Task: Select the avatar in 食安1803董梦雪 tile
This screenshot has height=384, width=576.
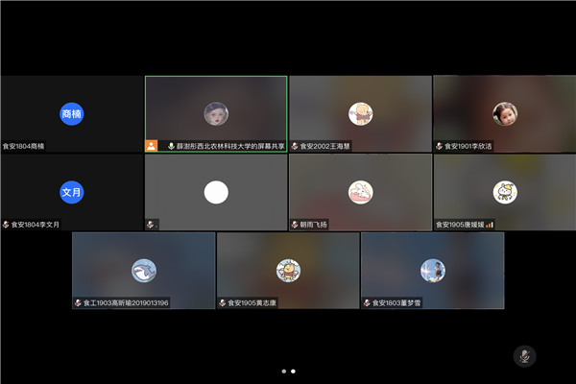Action: (x=432, y=270)
